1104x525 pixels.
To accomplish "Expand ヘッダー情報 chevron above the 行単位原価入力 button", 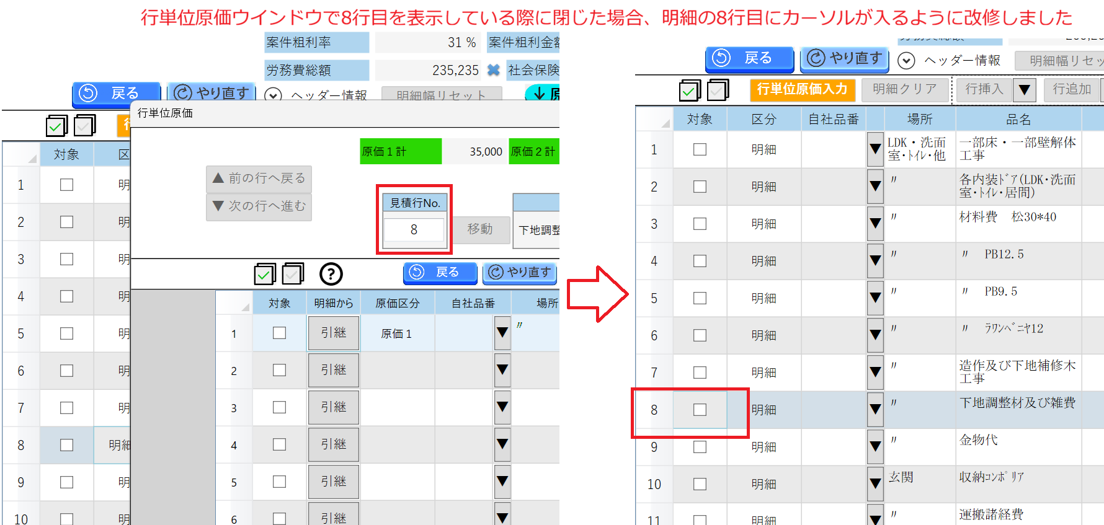I will tap(906, 60).
